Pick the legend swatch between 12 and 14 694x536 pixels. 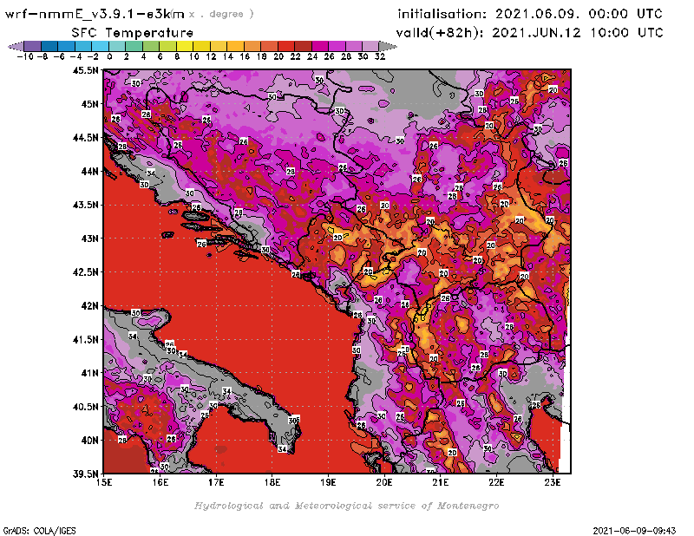pos(219,46)
